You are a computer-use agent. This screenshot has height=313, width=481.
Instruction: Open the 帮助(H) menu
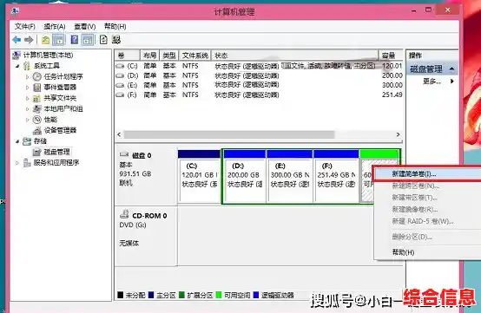coord(115,26)
